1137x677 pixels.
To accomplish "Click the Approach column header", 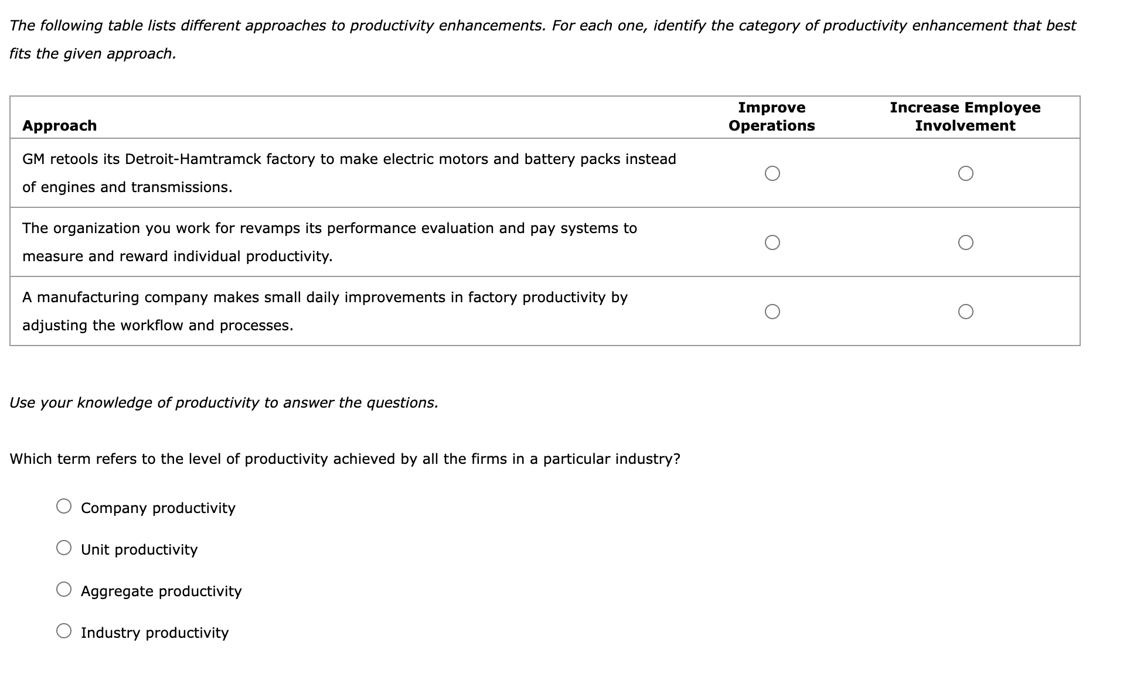I will 59,125.
